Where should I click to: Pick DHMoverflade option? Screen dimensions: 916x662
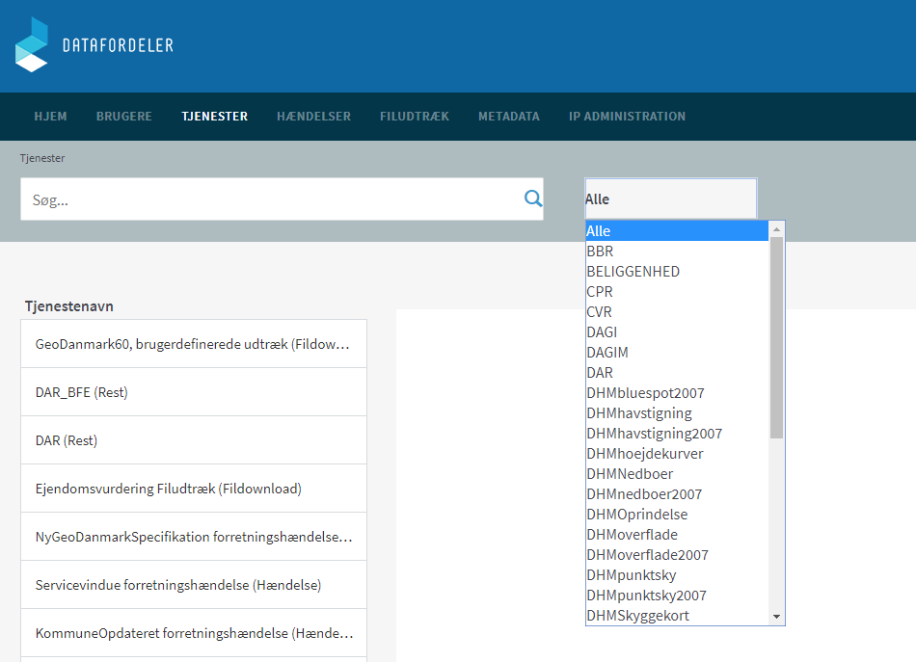coord(677,534)
